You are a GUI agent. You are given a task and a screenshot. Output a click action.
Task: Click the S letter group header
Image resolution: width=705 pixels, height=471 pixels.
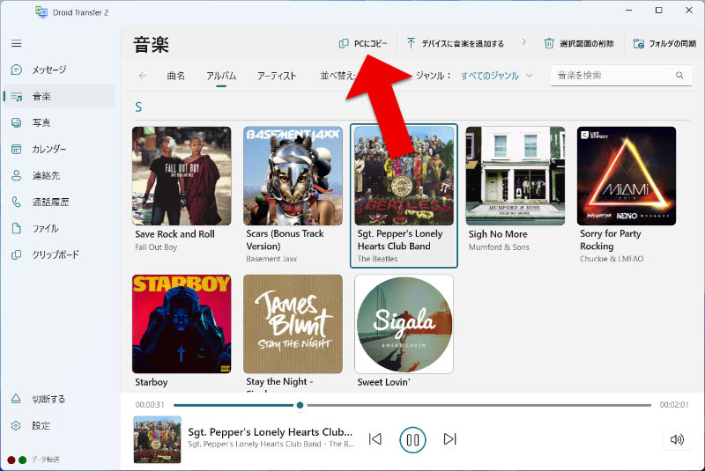pos(138,107)
